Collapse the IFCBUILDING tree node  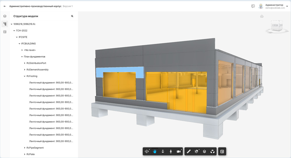(19, 44)
